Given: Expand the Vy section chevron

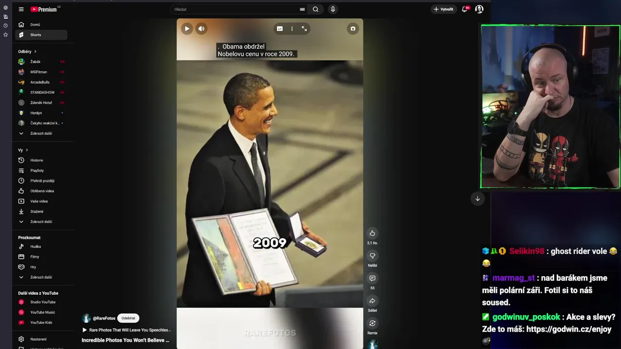Looking at the screenshot, I should click(27, 150).
